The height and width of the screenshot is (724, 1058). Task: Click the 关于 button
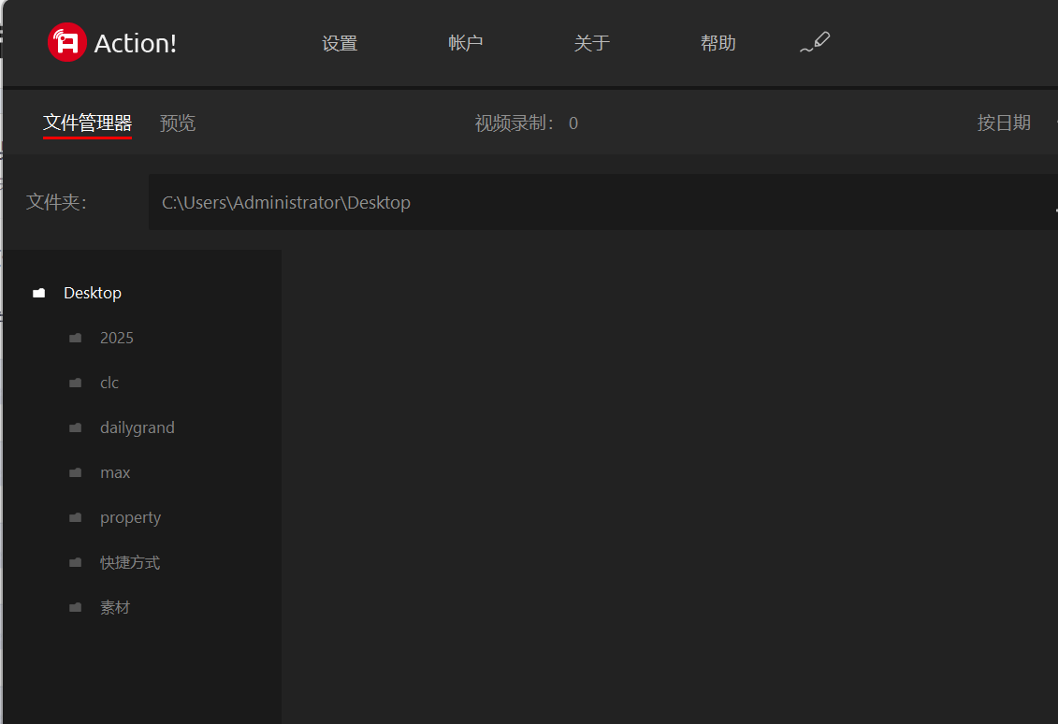[592, 42]
